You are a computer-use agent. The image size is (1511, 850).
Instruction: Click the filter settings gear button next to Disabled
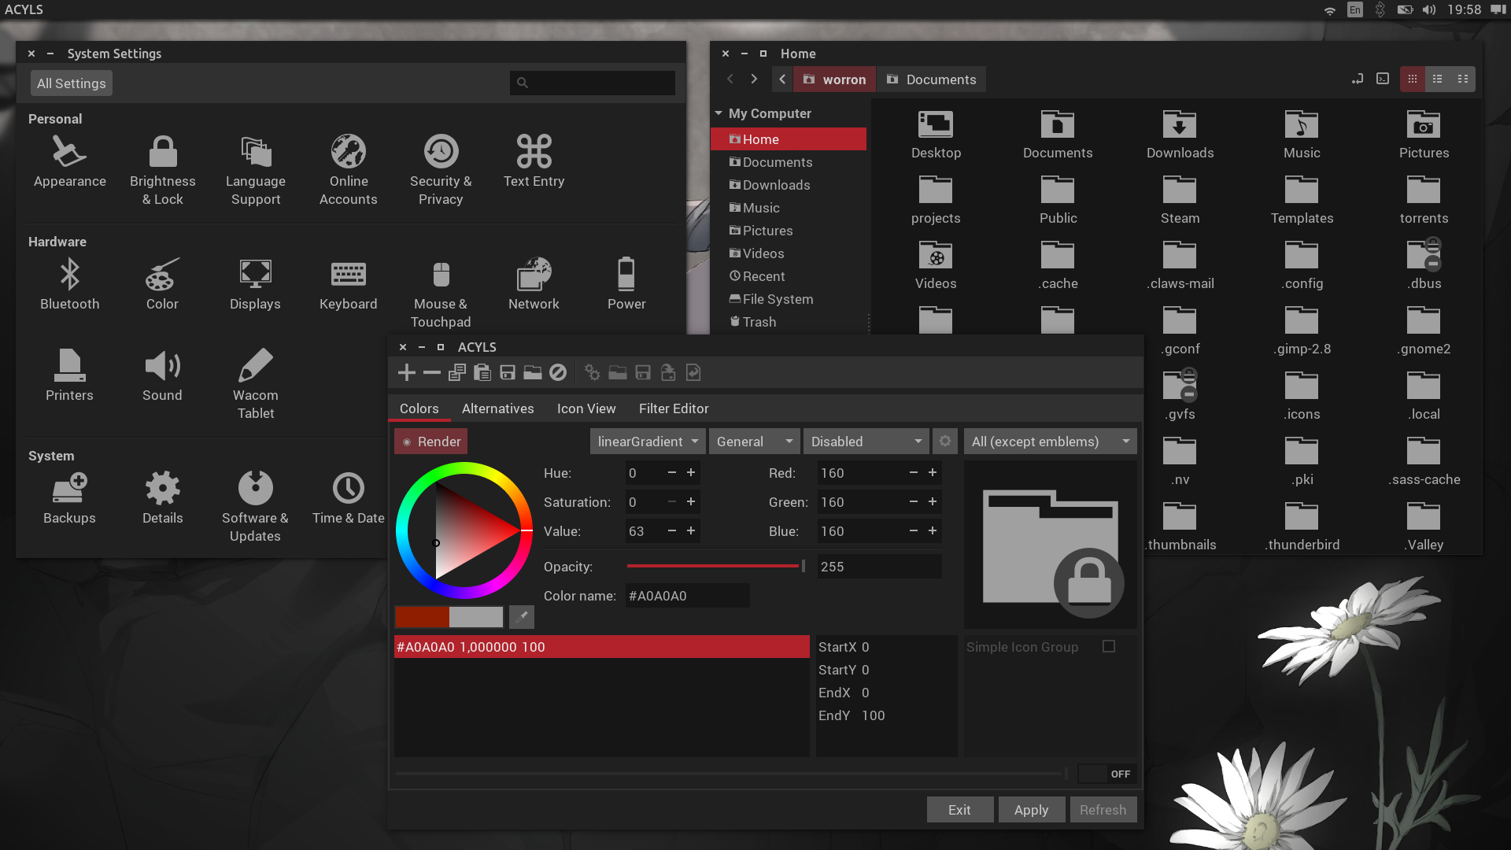[x=945, y=442]
